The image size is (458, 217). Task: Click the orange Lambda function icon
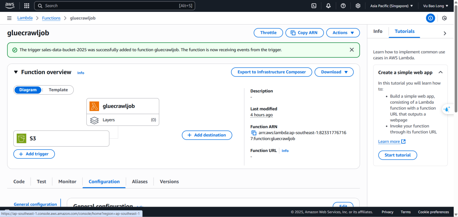point(94,106)
